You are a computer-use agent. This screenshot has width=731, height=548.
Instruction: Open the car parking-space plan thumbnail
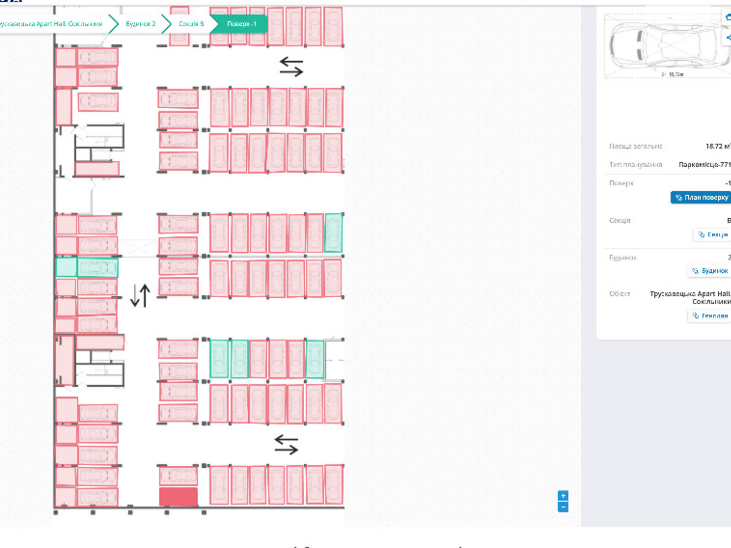click(x=667, y=46)
